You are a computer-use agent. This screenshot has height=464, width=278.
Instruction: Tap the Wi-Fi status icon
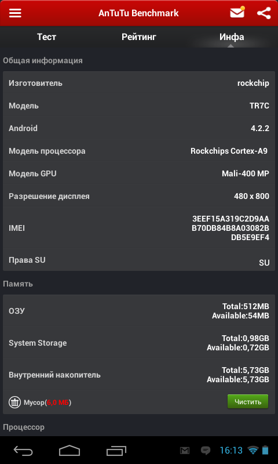[x=253, y=451]
